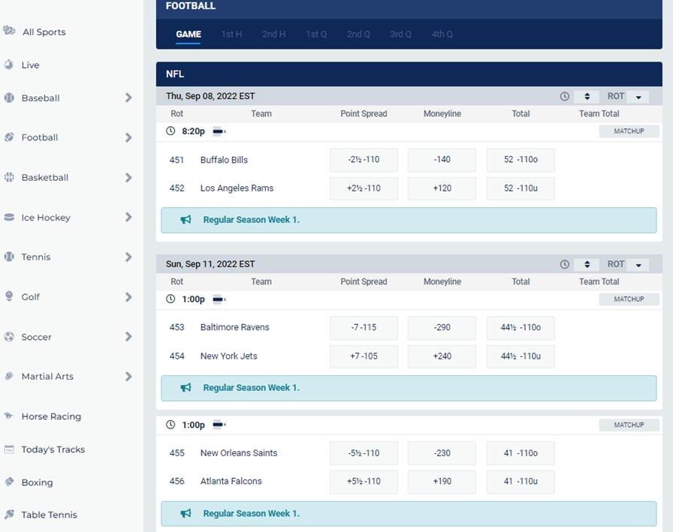Click the Ice Hockey puck icon
Viewport: 673px width, 532px height.
click(x=9, y=218)
